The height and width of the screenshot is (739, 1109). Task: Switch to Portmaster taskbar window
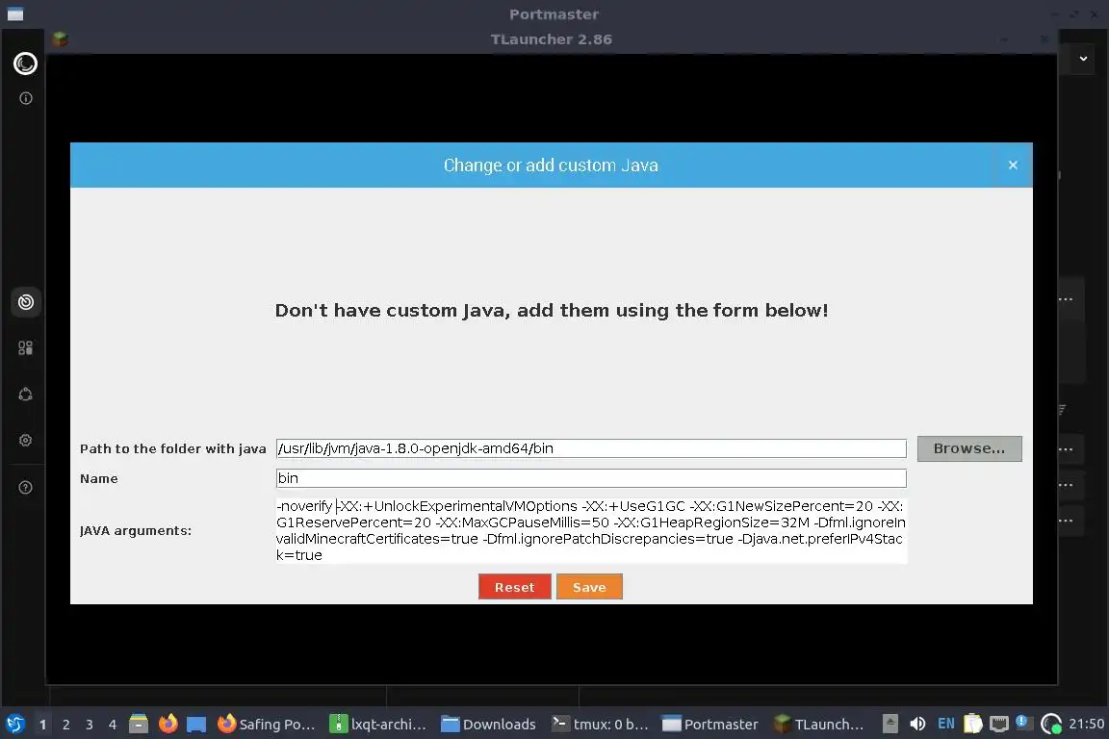tap(710, 725)
